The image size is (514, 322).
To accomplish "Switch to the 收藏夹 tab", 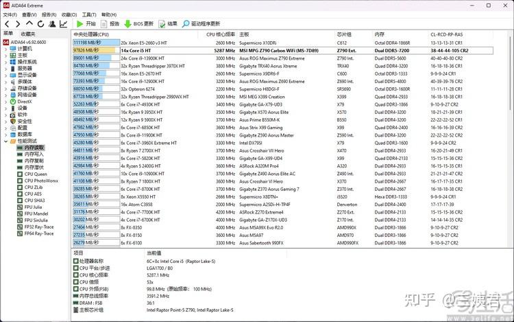I will point(28,34).
